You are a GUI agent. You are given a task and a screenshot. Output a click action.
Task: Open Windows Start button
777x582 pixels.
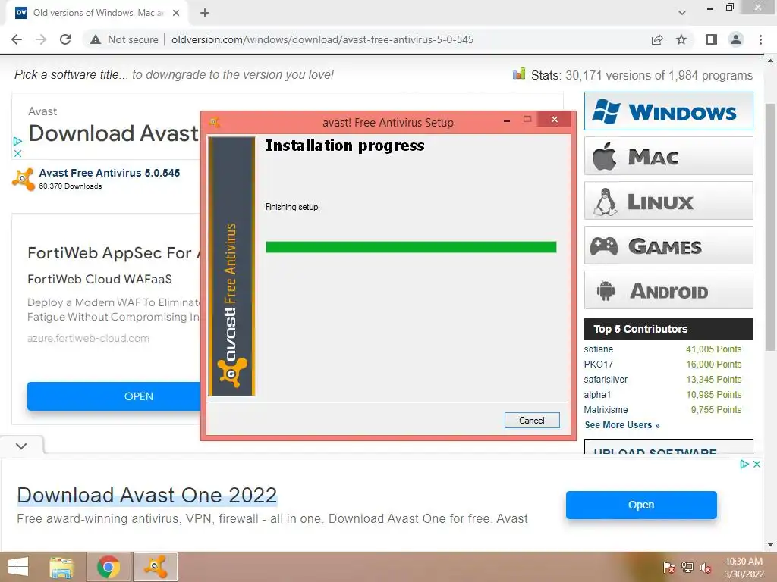[19, 567]
